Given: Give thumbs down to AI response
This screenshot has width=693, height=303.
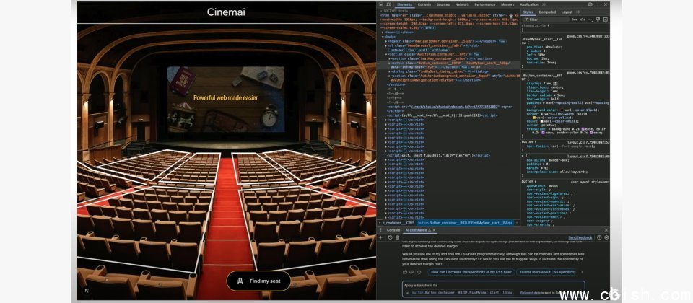Looking at the screenshot, I should (x=411, y=272).
